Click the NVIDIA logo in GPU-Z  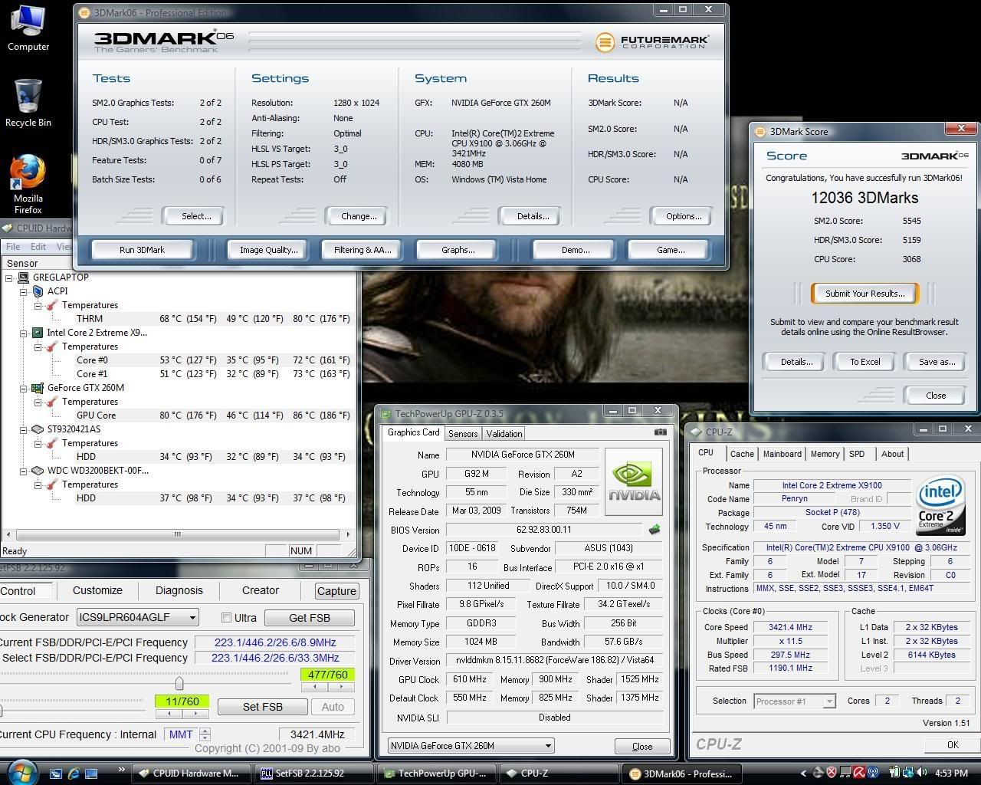click(x=633, y=481)
